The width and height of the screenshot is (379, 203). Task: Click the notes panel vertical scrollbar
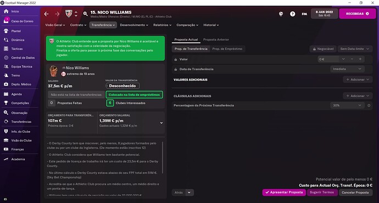[x=163, y=157]
